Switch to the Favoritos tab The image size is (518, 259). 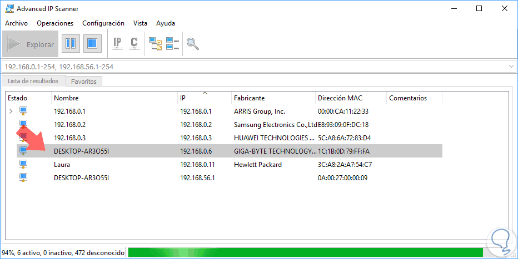click(84, 82)
